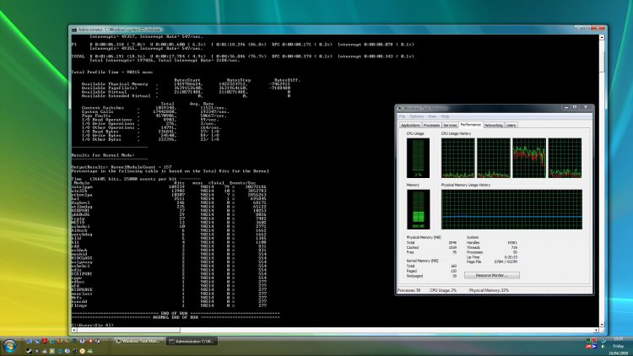Viewport: 633px width, 356px height.
Task: Click status bar text "Physical Memory: 33%"
Action: tap(489, 290)
